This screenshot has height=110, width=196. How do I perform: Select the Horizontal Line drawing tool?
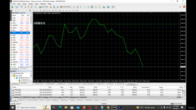pyautogui.click(x=23, y=10)
